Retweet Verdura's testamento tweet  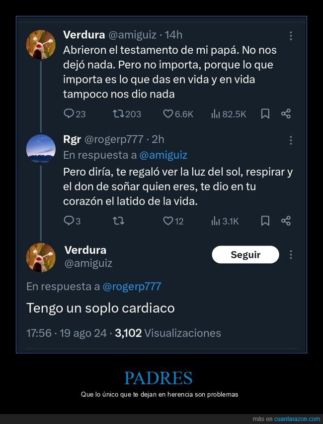coord(119,114)
